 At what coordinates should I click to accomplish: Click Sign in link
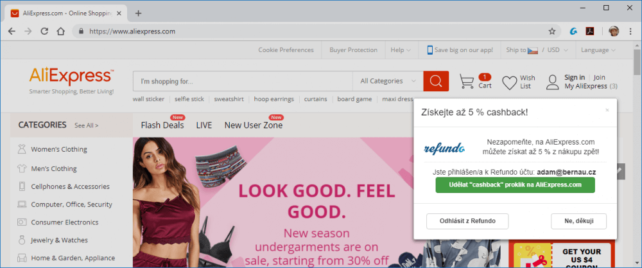point(575,78)
